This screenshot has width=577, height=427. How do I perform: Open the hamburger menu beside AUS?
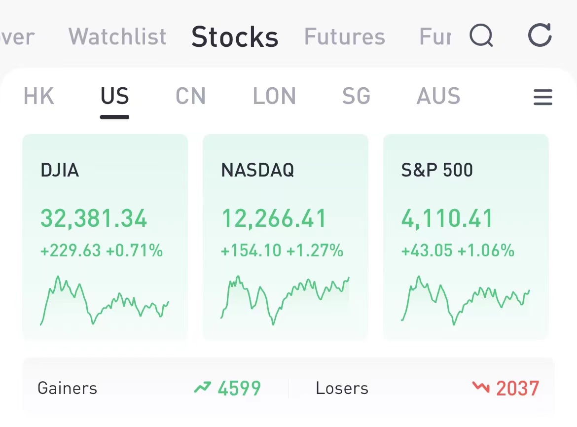(x=543, y=97)
